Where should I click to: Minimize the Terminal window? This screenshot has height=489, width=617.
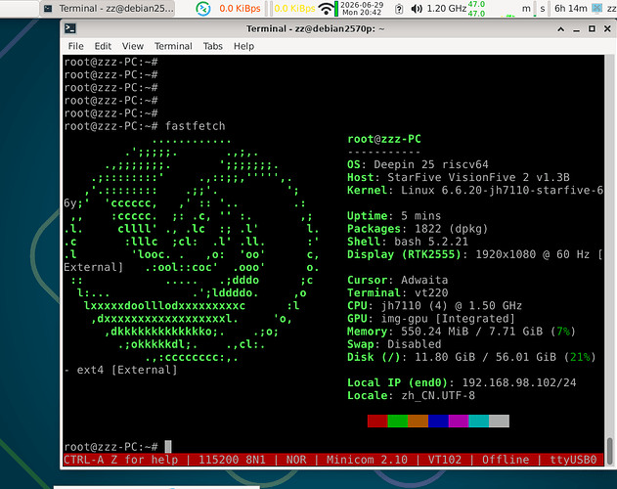click(577, 29)
